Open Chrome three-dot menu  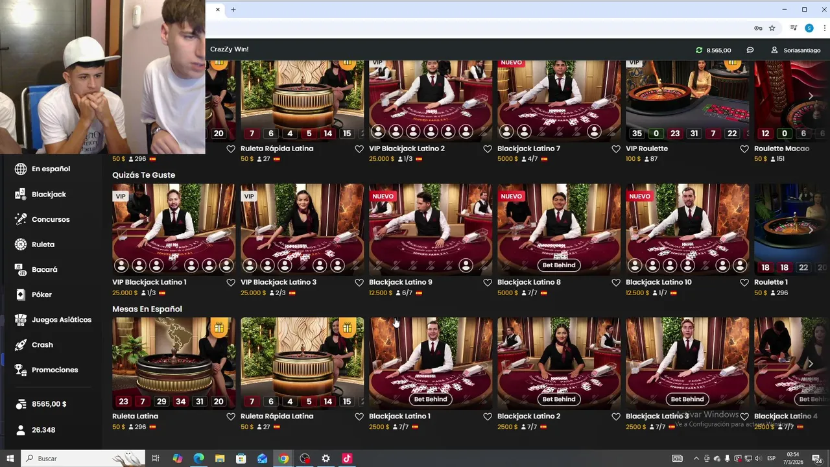pyautogui.click(x=825, y=28)
